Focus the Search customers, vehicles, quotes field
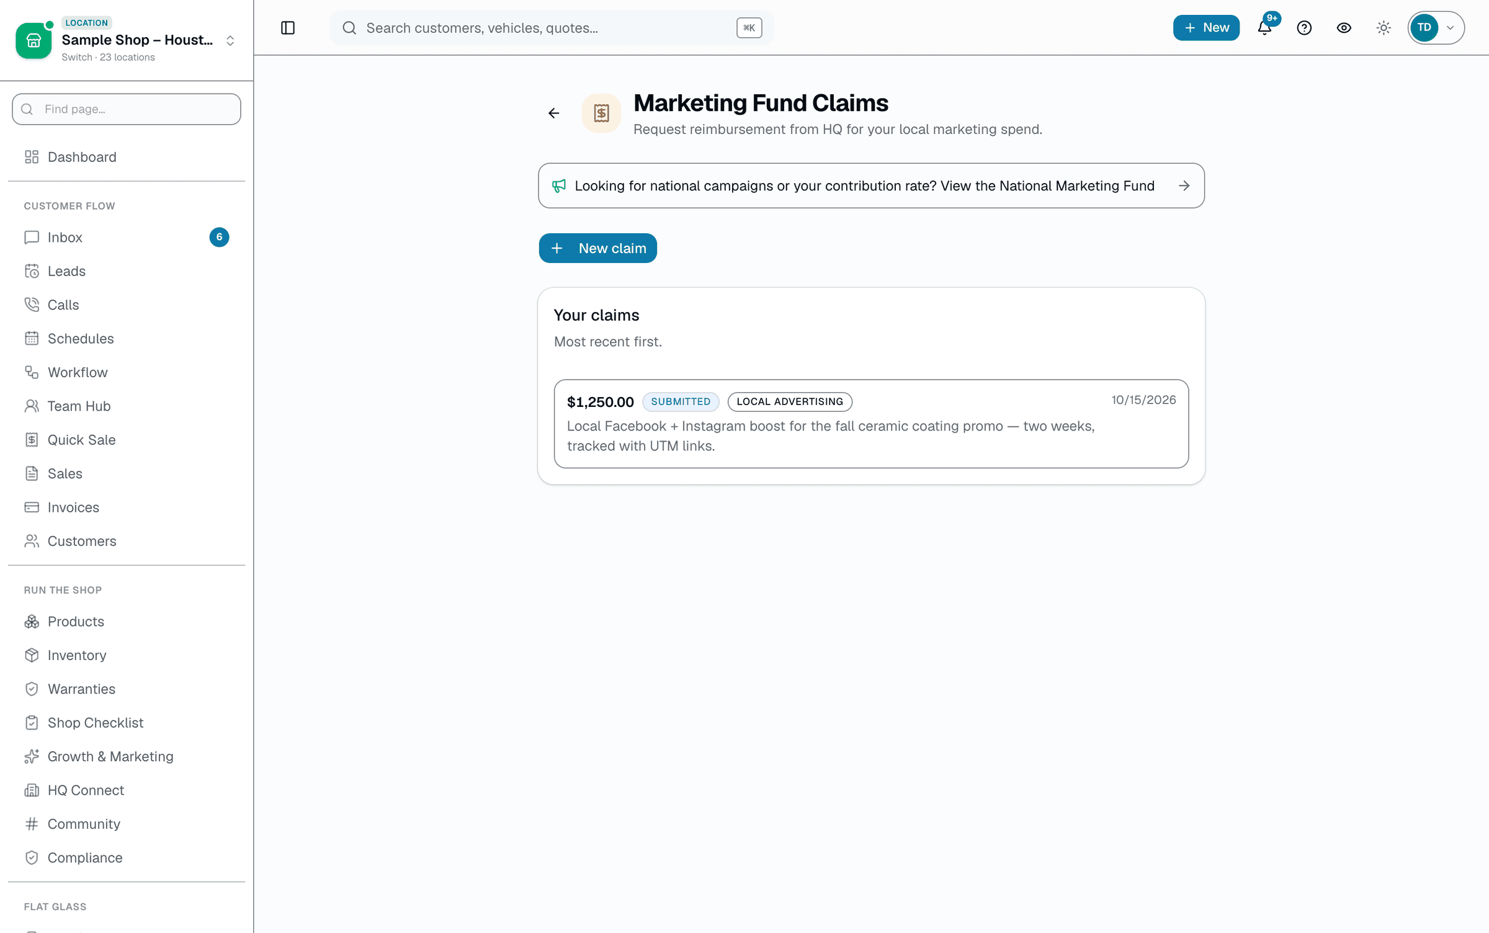The height and width of the screenshot is (933, 1489). click(x=551, y=28)
